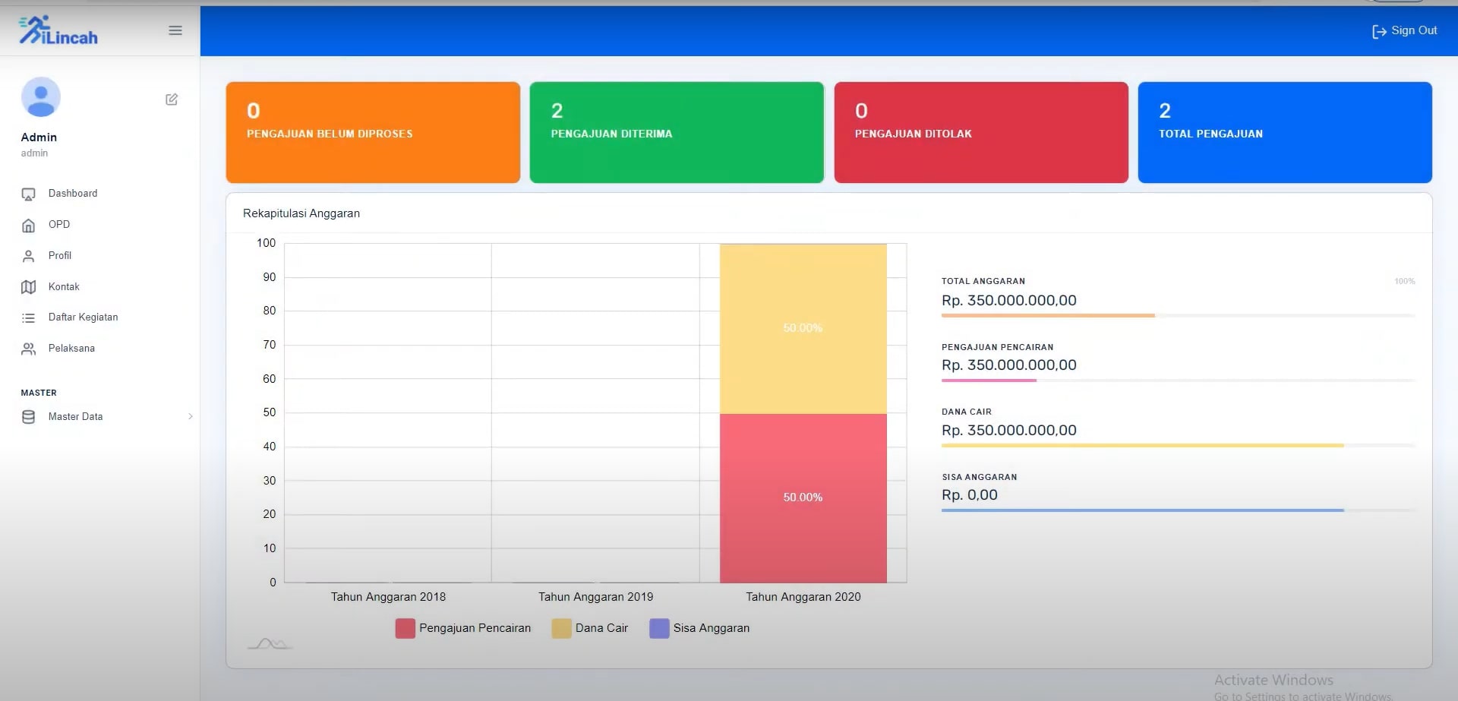Click the Daftar Kegiatan list icon
Image resolution: width=1458 pixels, height=701 pixels.
(29, 318)
